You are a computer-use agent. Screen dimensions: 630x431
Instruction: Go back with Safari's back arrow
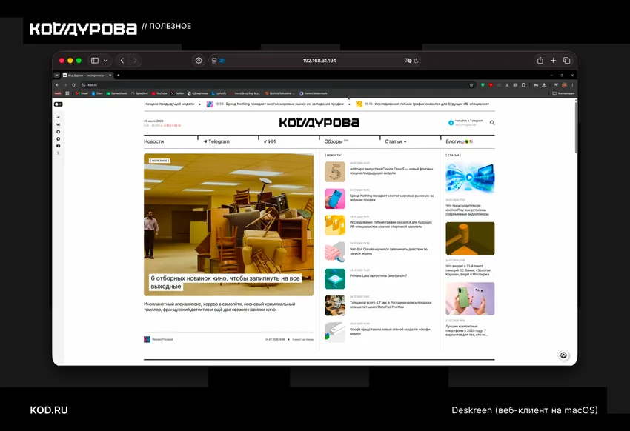(122, 61)
